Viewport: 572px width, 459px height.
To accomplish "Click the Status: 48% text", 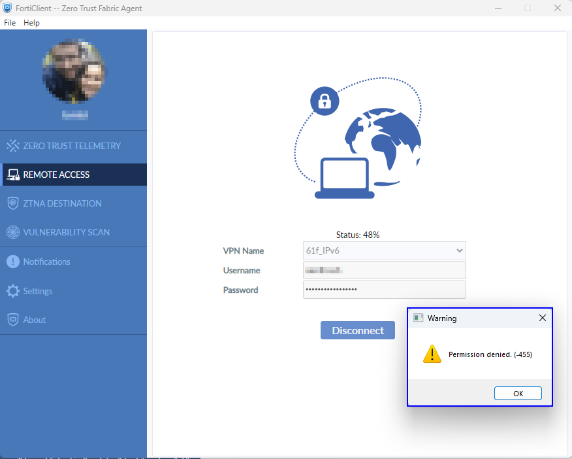I will click(358, 235).
